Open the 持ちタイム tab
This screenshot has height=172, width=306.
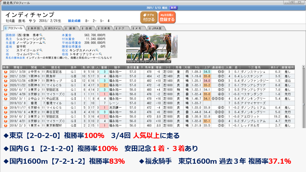55,28
